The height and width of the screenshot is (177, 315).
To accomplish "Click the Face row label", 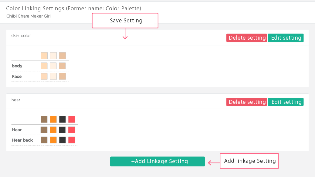I will point(17,77).
